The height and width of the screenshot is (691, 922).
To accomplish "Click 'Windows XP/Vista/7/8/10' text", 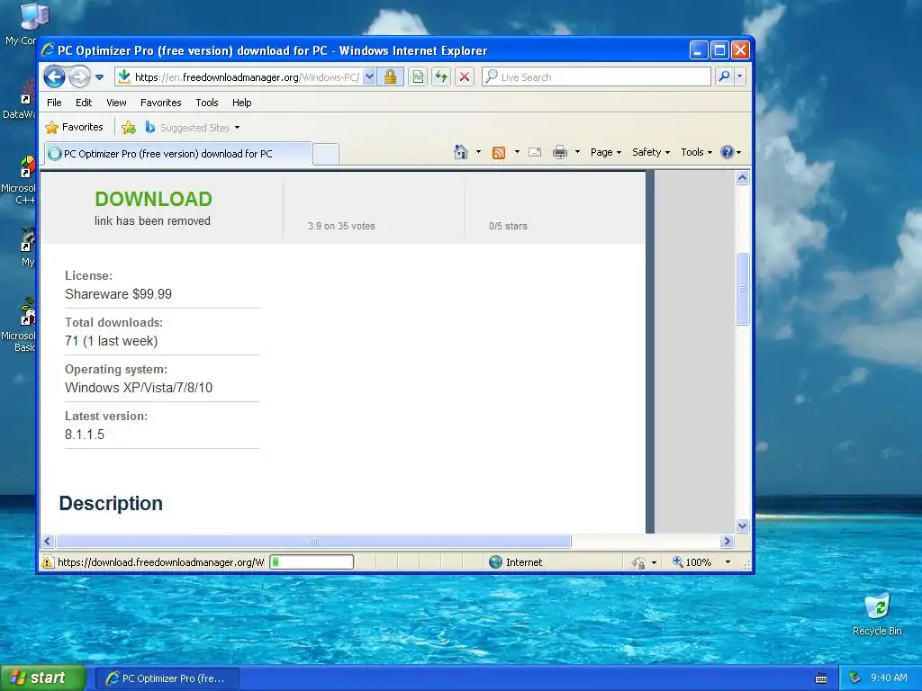I will click(139, 388).
